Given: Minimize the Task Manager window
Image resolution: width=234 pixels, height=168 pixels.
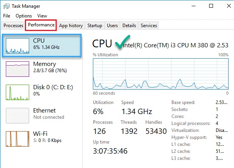Looking at the screenshot, I should coord(193,6).
